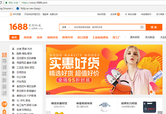Screen dimensions: 166x114
Task: Click the right arrow on product carousel
Action: (160, 113)
